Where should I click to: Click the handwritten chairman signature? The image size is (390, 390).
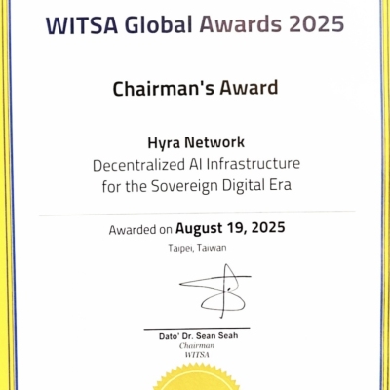click(x=215, y=291)
